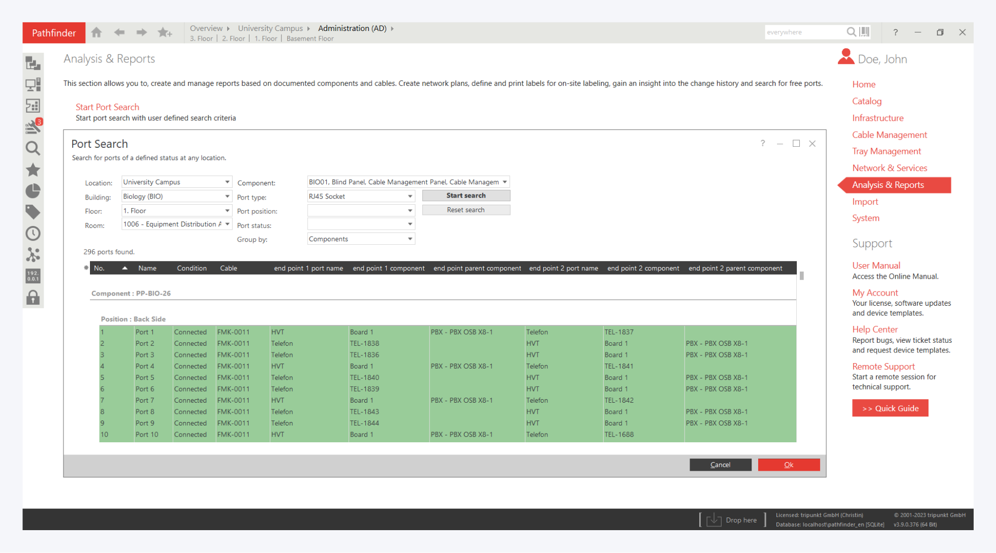Sort results by Condition column header
The image size is (996, 553).
[192, 268]
